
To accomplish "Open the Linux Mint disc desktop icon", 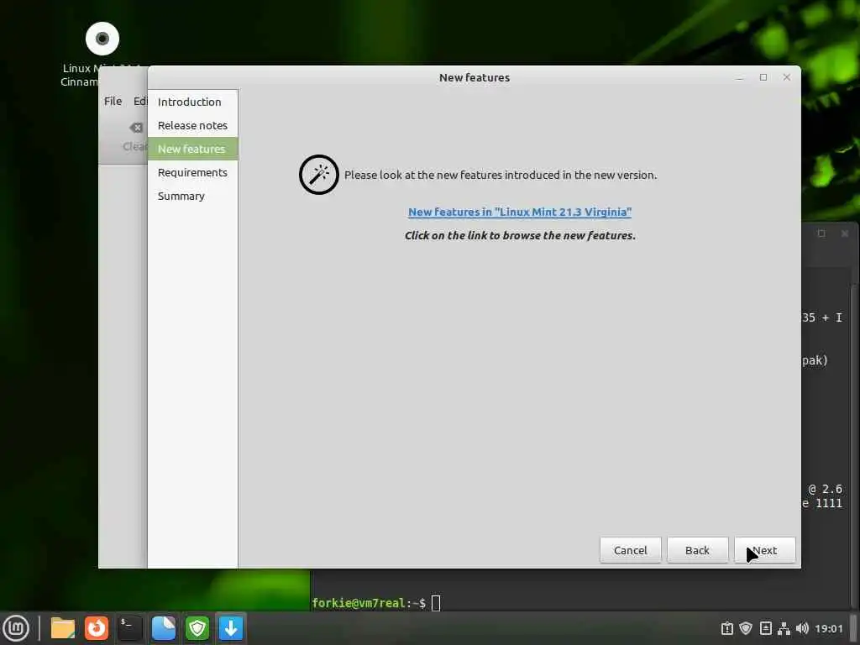I will [x=102, y=39].
